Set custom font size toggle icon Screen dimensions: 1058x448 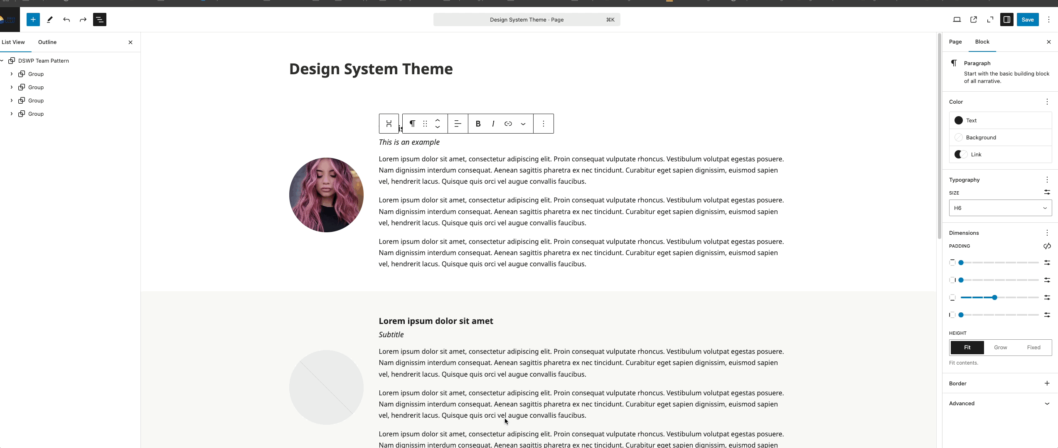[1047, 192]
